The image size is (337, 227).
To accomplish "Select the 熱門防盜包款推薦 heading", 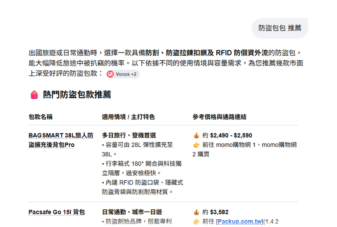I will (x=77, y=94).
